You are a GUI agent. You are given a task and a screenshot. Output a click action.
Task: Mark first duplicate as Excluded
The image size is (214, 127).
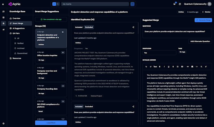point(89,27)
